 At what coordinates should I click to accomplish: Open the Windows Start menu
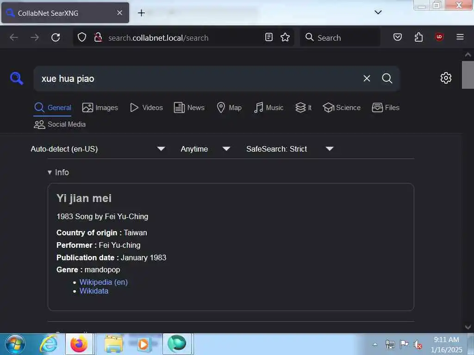15,344
